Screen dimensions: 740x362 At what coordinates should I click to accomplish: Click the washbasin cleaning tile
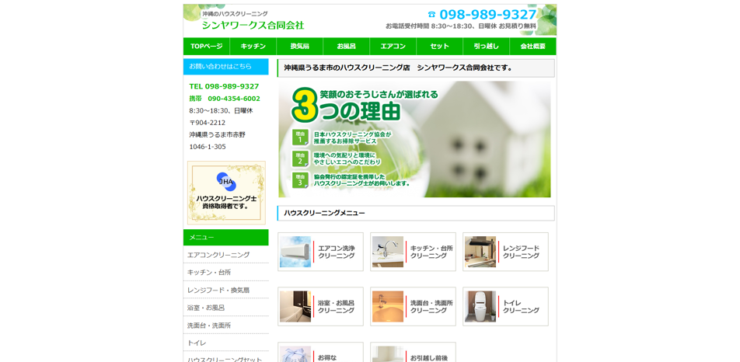[x=413, y=307]
